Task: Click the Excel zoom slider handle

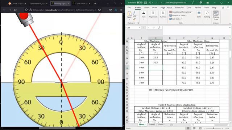Action: click(x=214, y=129)
